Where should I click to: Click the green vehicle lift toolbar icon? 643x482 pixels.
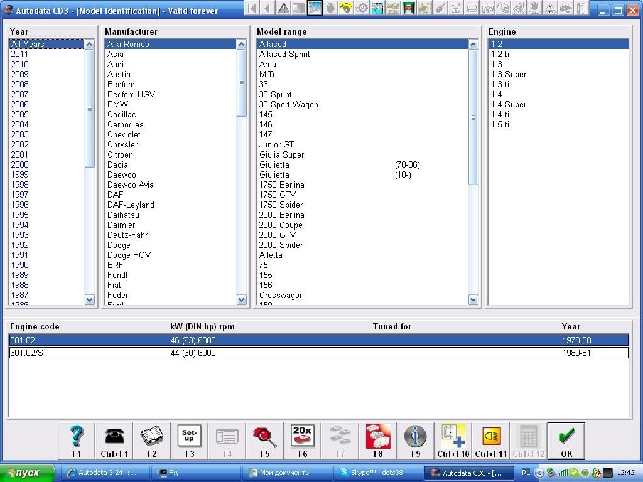click(408, 8)
